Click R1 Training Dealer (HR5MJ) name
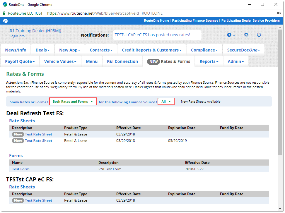 [x=35, y=31]
